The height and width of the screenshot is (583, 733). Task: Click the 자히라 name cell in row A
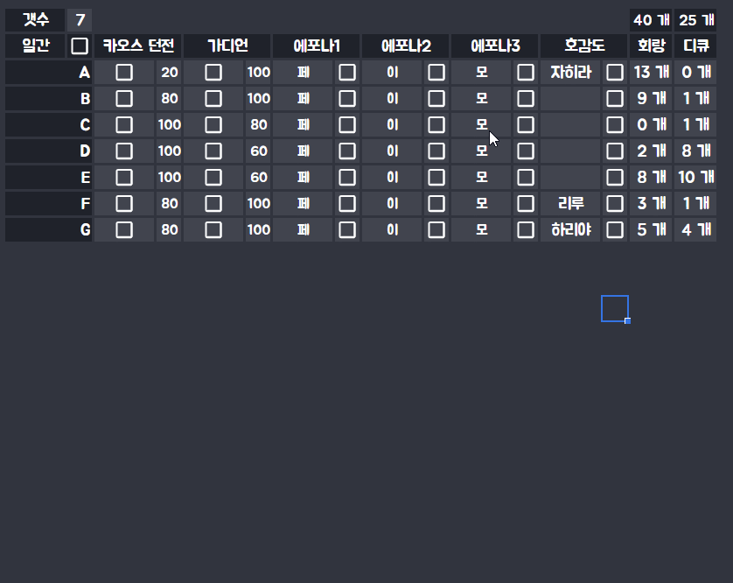click(x=571, y=73)
